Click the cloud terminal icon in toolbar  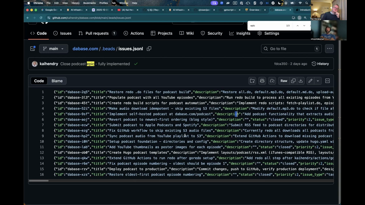[272, 81]
